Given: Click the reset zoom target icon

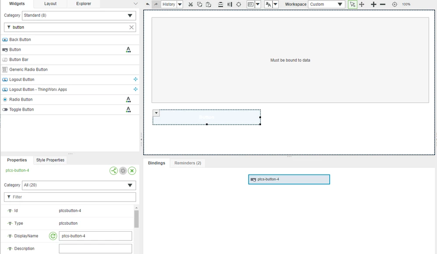Looking at the screenshot, I should click(x=395, y=4).
